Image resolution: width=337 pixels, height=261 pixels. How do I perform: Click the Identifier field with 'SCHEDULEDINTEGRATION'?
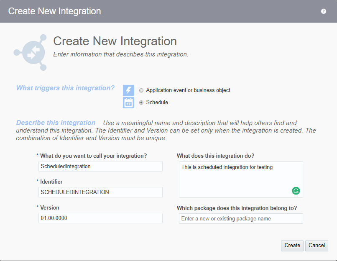(100, 192)
